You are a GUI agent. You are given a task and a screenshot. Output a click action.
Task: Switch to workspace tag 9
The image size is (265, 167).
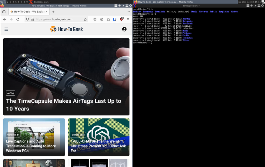click(x=27, y=2)
